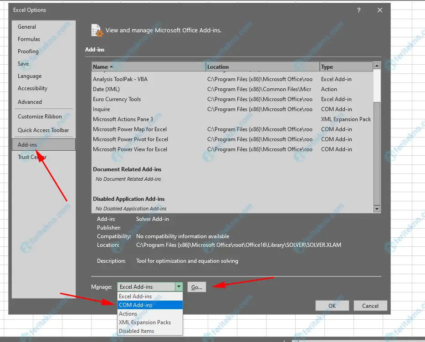
Task: Select the Proofing category
Action: [43, 51]
